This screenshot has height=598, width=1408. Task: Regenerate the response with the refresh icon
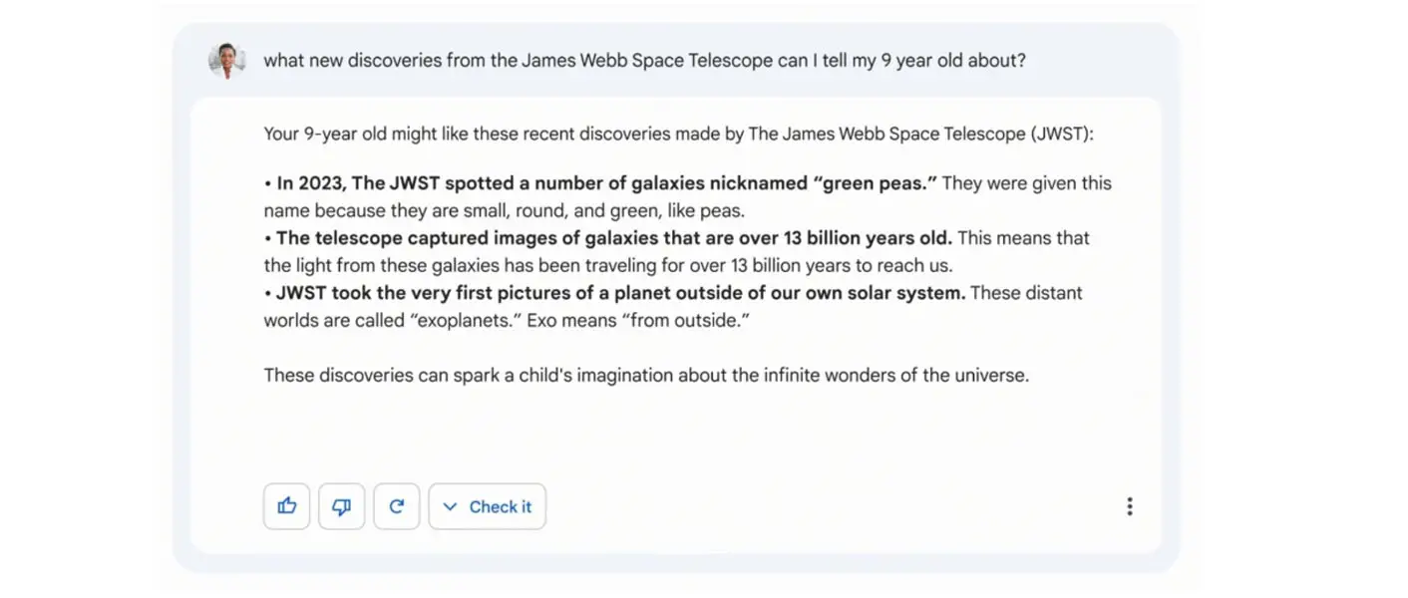397,506
